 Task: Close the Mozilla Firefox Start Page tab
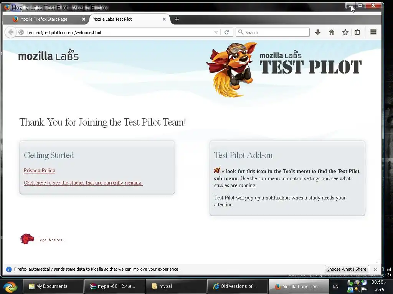(x=83, y=19)
